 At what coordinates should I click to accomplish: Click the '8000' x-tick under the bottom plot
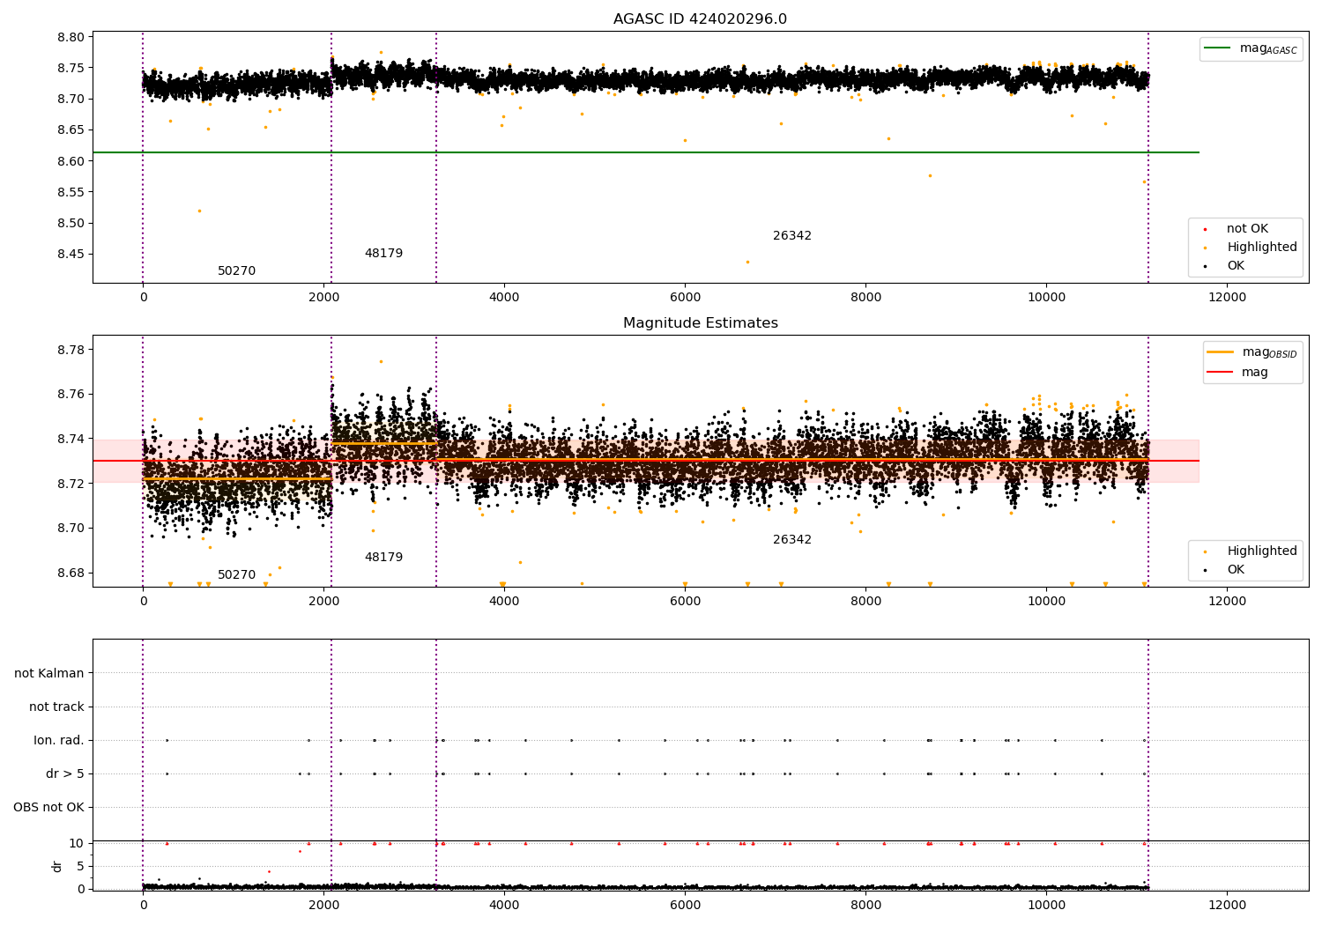click(865, 906)
